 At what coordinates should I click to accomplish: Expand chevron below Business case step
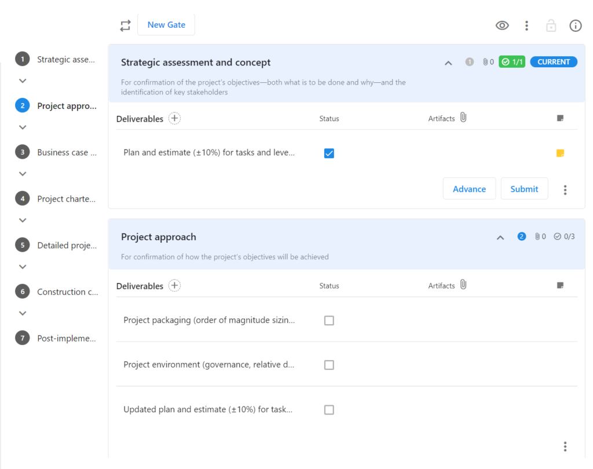tap(23, 174)
